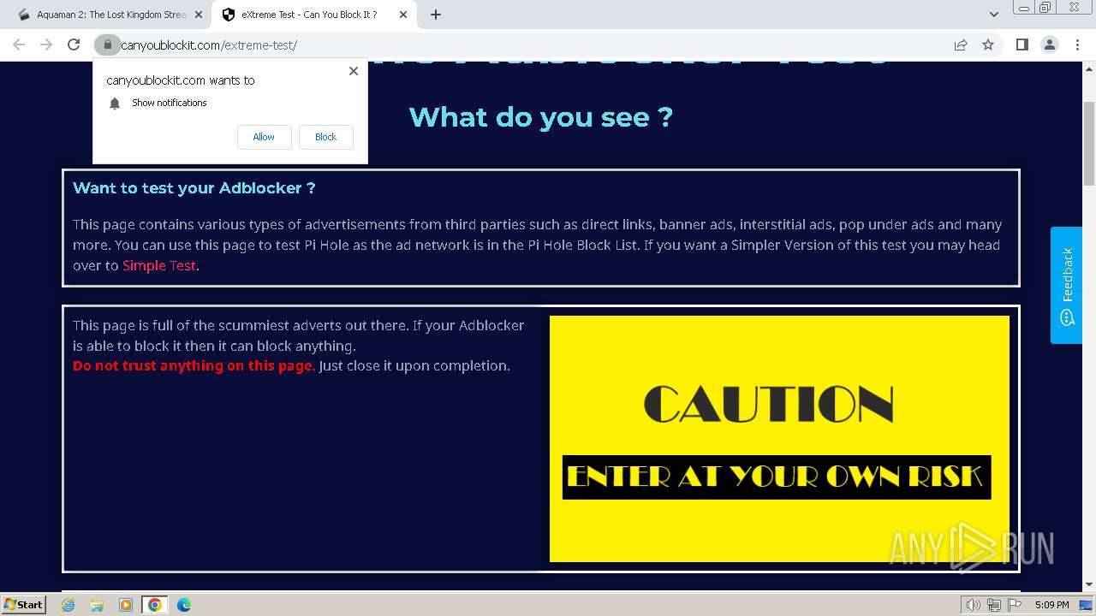
Task: Click 'Want to test your Adblocker ?' heading
Action: tap(194, 188)
